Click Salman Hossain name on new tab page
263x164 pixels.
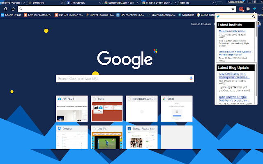(x=201, y=24)
